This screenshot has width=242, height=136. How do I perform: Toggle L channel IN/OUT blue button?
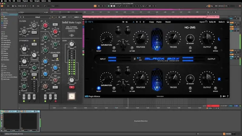[x=99, y=48]
